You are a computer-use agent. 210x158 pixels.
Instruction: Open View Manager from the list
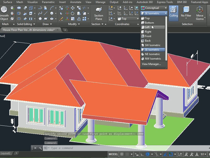(151, 64)
